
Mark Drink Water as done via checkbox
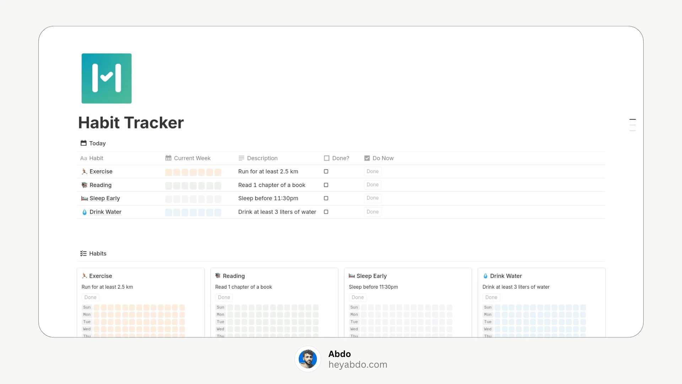[x=326, y=212]
